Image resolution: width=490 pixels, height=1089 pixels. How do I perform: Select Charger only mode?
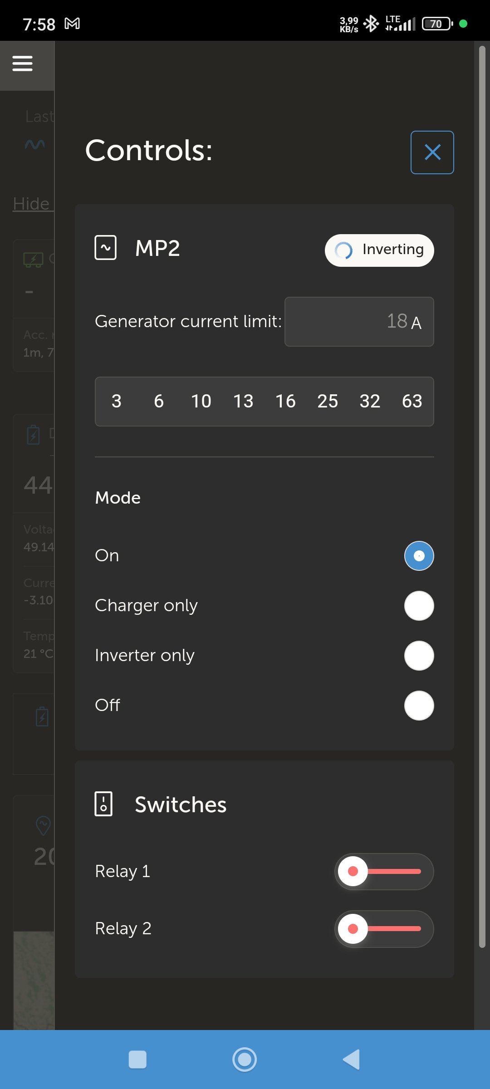click(419, 606)
